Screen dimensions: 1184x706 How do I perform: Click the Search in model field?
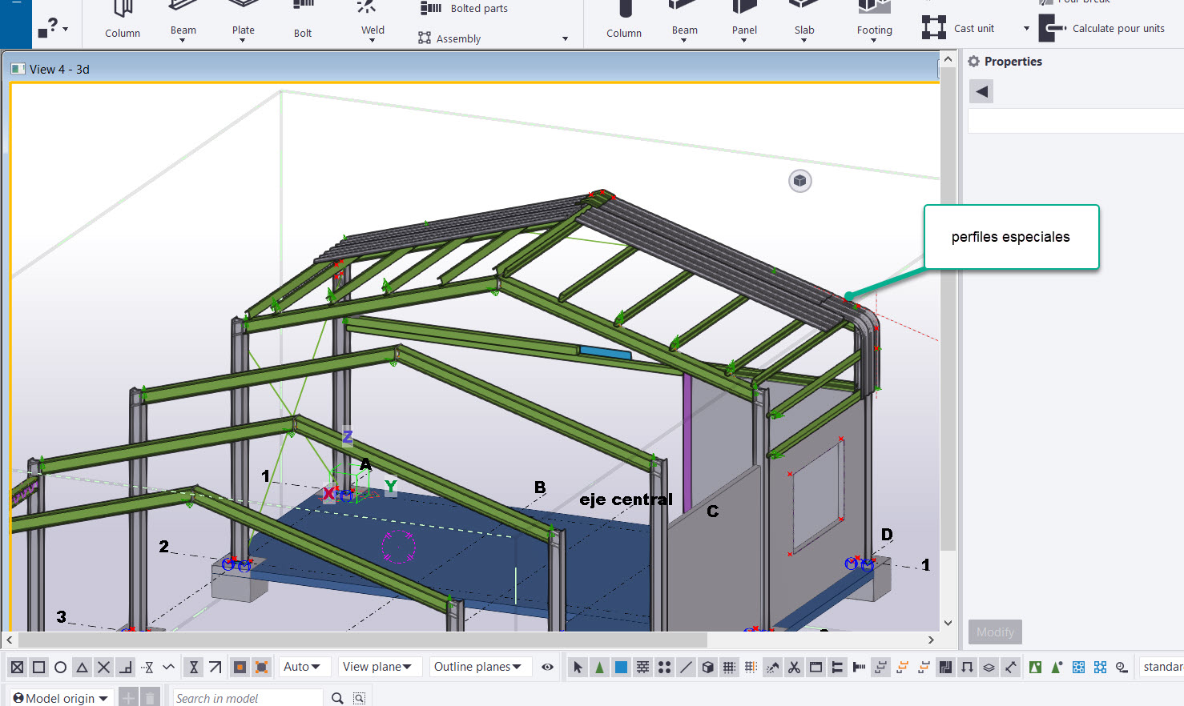(248, 698)
